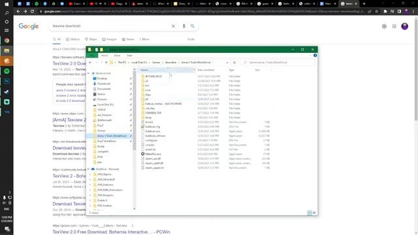Open the Explorer View ribbon tab

(x=129, y=55)
